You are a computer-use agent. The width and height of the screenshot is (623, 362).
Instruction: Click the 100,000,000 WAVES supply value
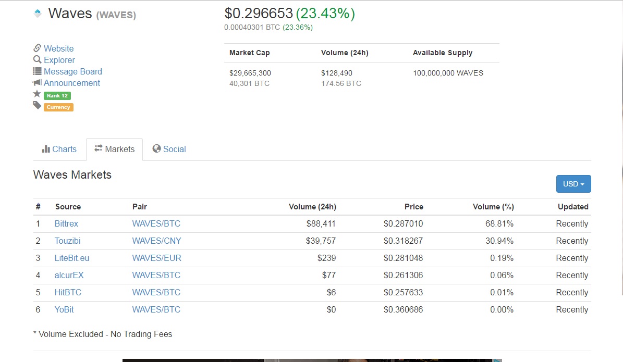[x=448, y=73]
